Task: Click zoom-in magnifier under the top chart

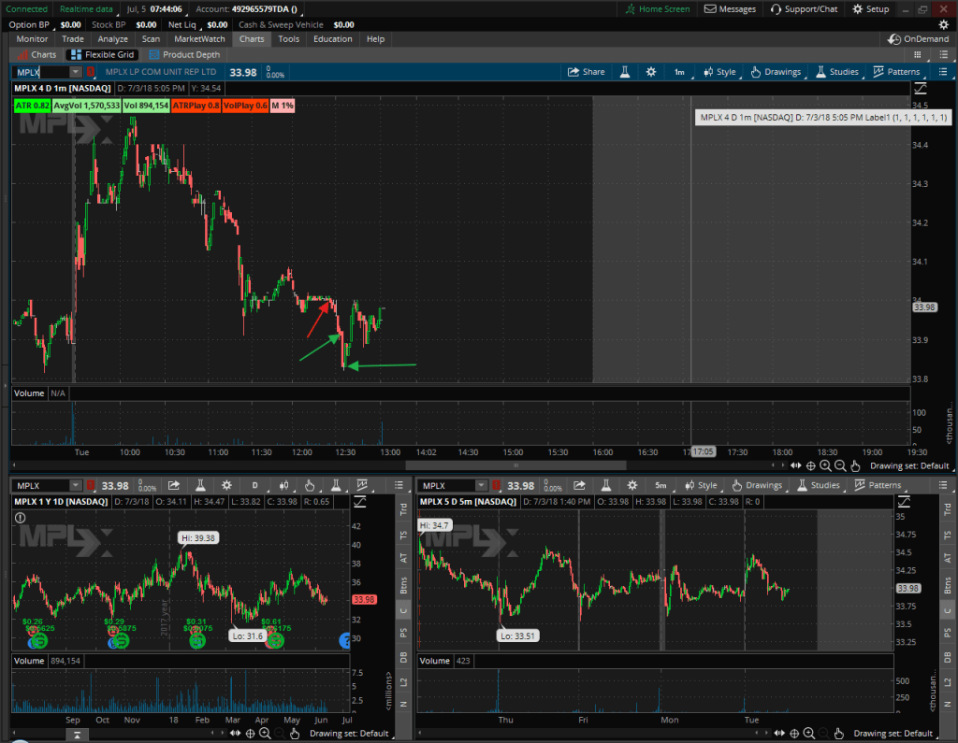Action: click(x=825, y=465)
